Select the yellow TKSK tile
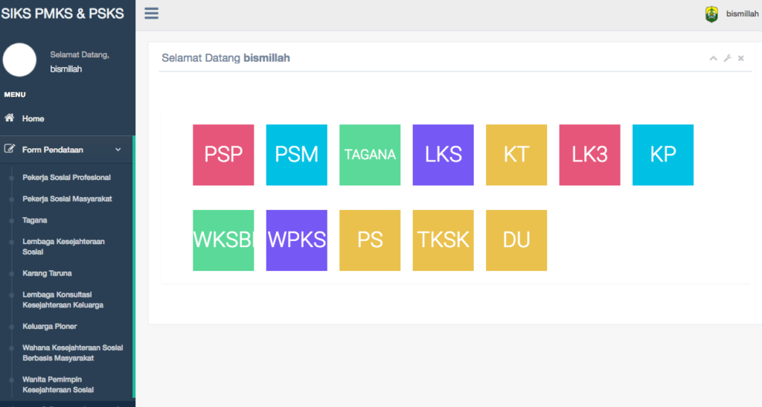 coord(444,240)
